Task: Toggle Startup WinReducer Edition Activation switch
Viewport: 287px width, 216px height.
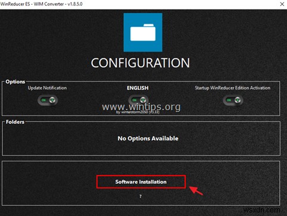Action: click(x=233, y=100)
